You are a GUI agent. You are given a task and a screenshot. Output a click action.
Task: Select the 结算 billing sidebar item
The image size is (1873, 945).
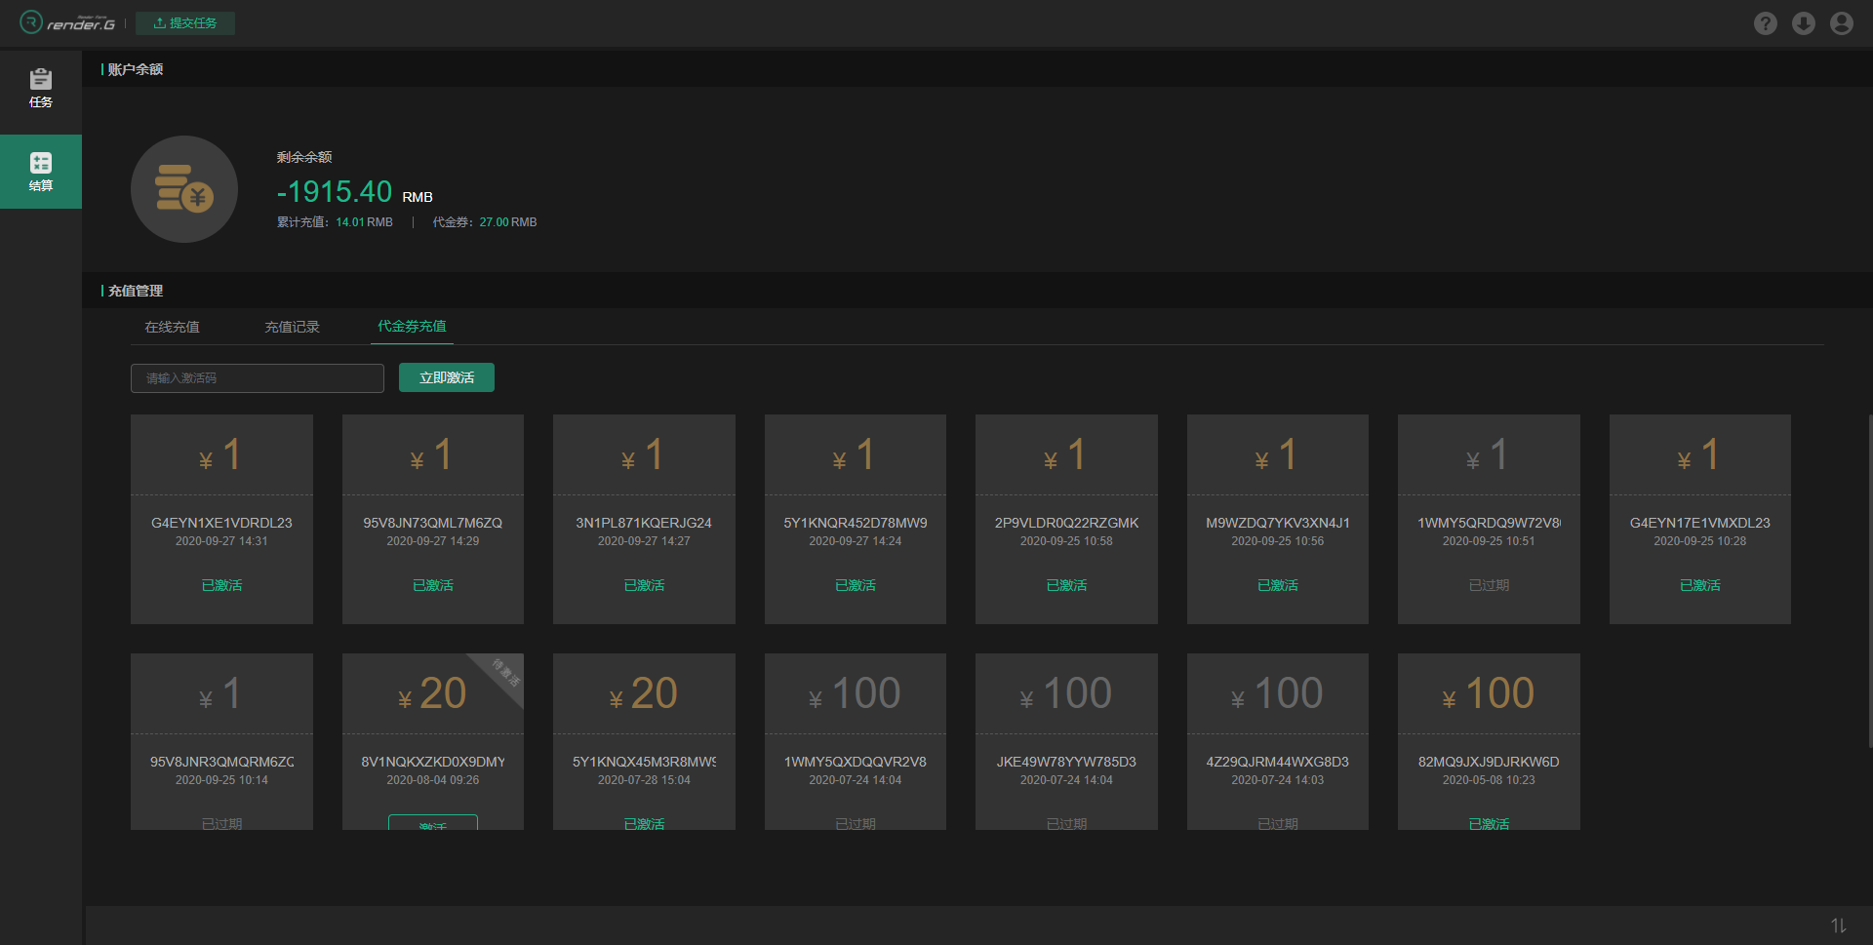pos(41,172)
